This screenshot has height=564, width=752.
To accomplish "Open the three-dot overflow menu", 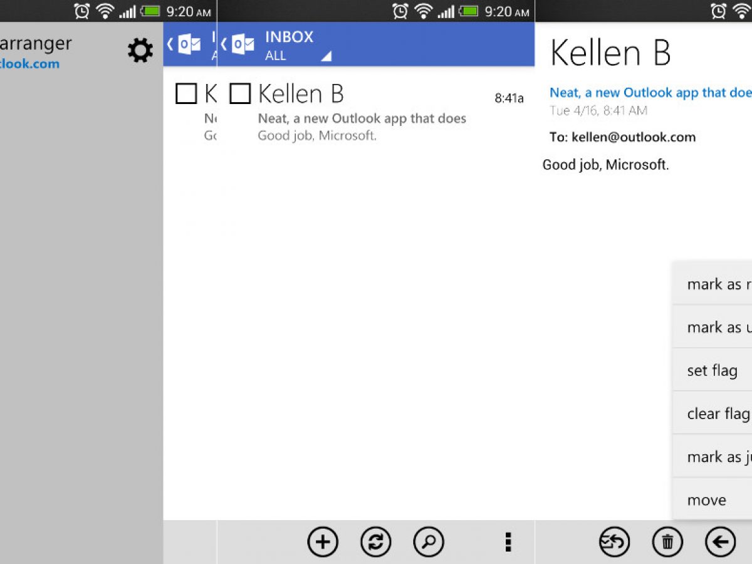I will click(508, 541).
